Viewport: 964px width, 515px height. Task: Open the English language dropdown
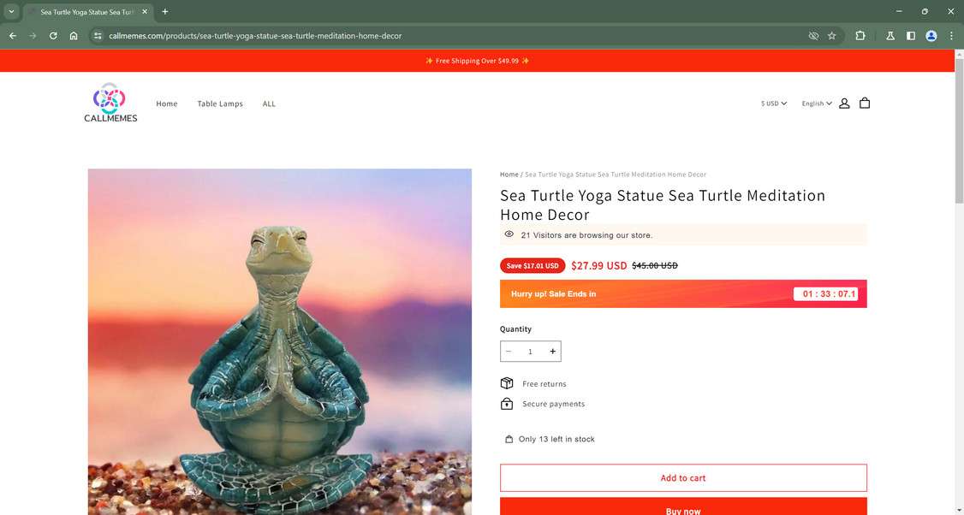click(x=817, y=104)
